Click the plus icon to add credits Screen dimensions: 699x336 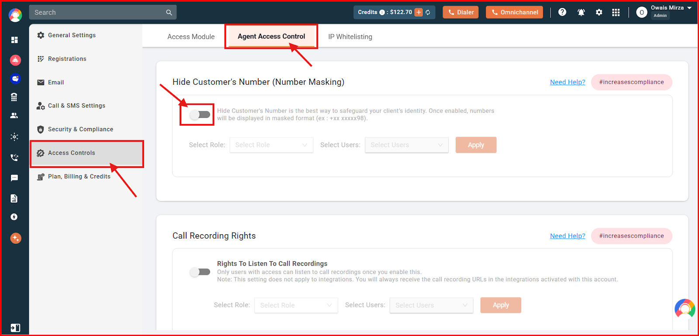[419, 12]
